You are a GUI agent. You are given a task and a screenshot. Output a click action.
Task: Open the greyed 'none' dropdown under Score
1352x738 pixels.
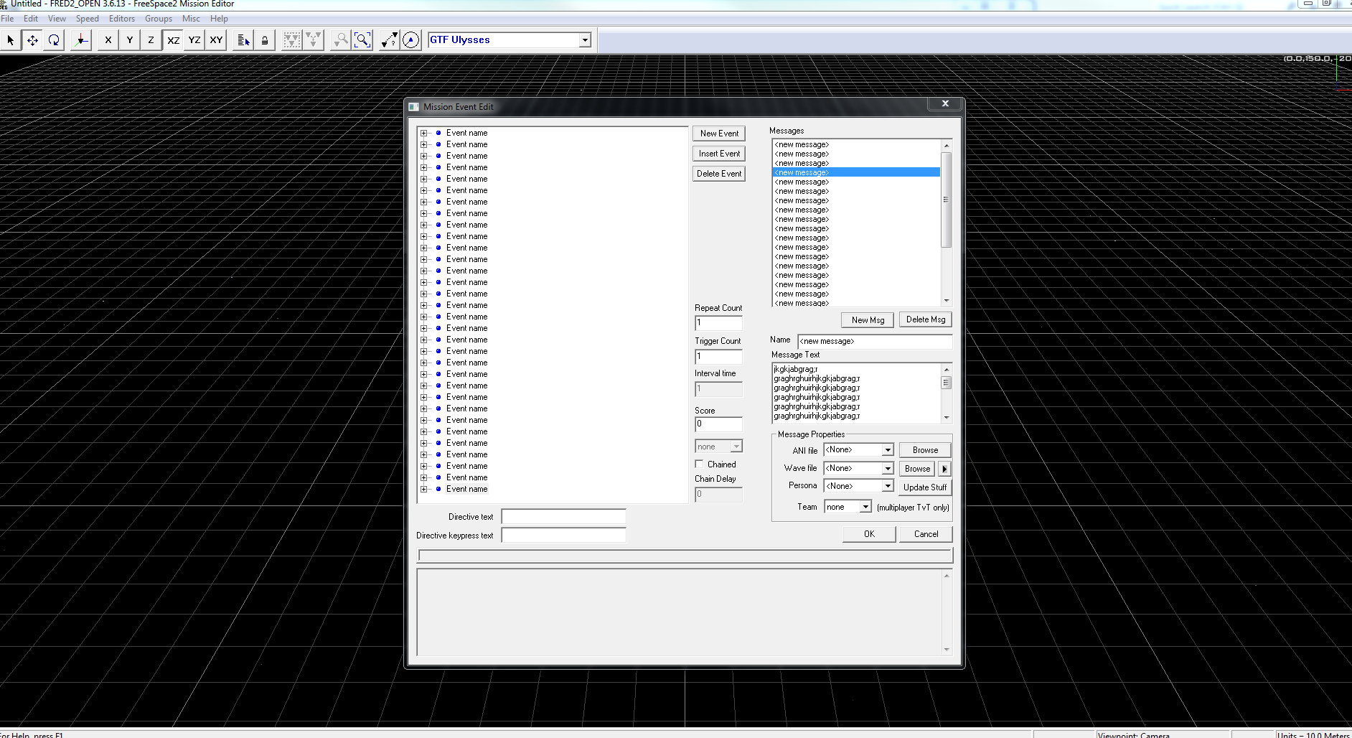point(736,447)
